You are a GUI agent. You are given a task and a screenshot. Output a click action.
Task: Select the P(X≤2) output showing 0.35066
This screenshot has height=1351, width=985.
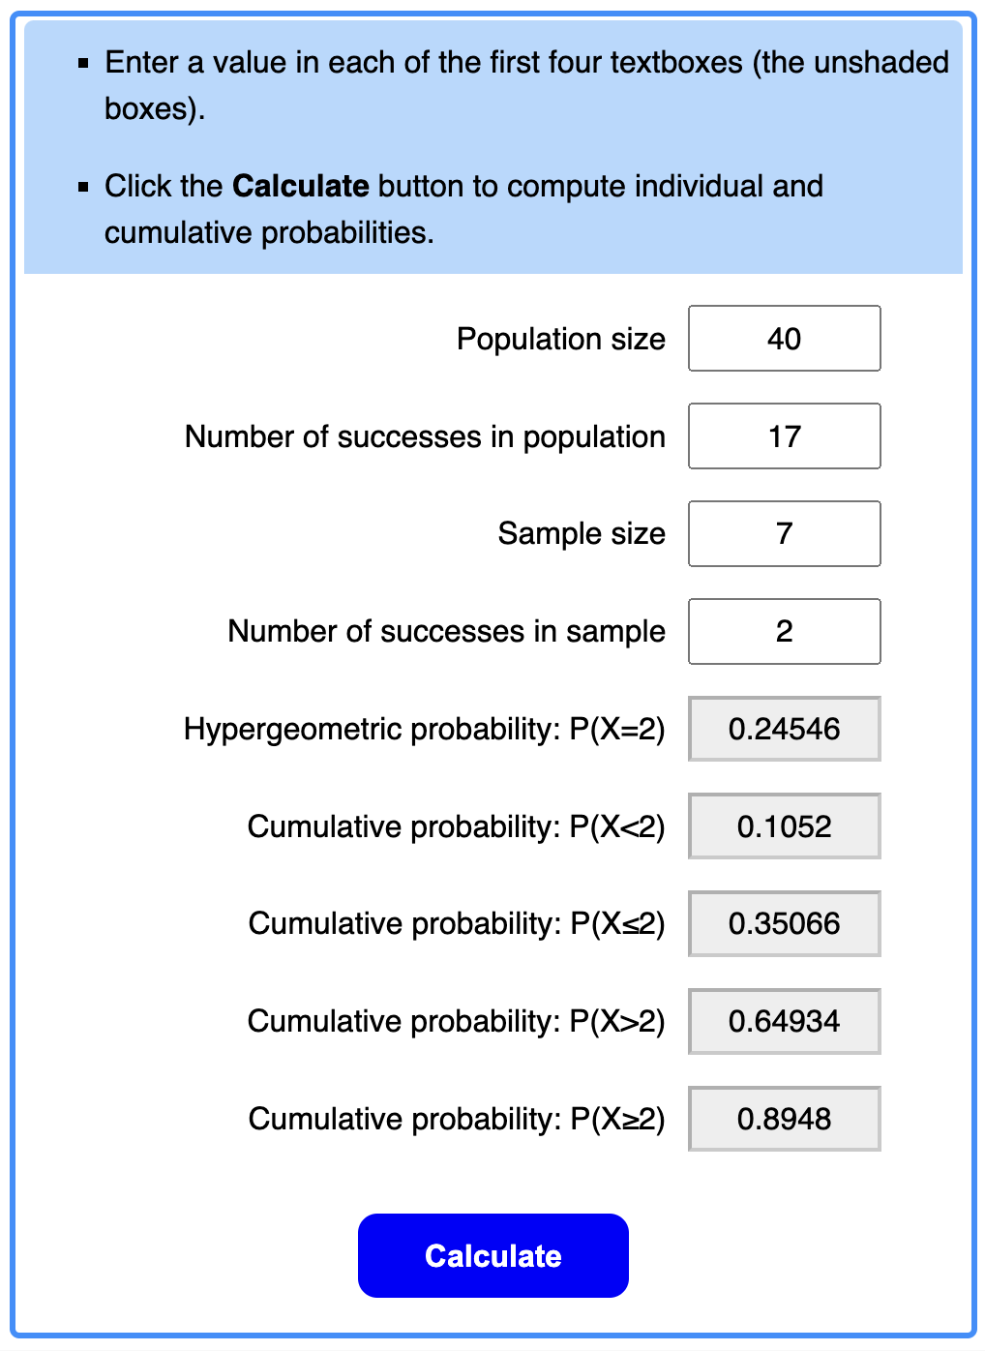coord(784,924)
